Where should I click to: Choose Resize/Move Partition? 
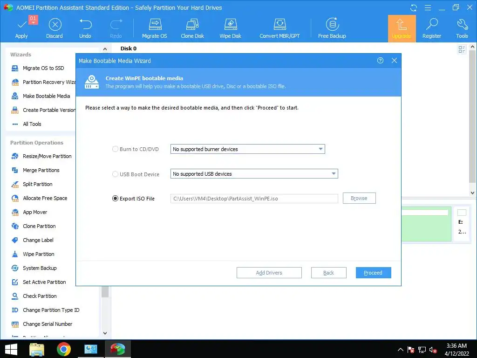(41, 156)
